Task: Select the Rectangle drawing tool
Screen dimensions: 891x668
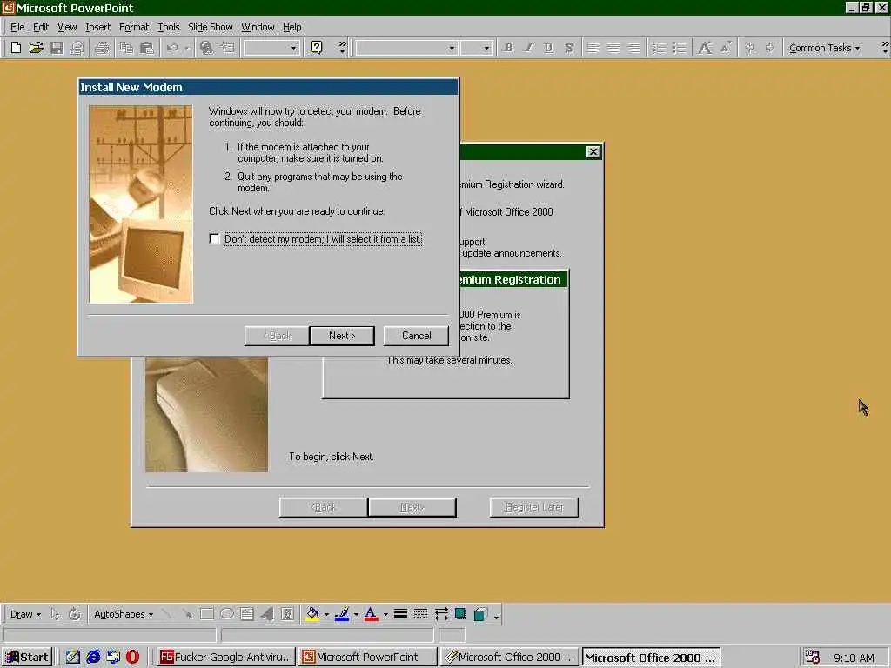Action: [x=207, y=614]
